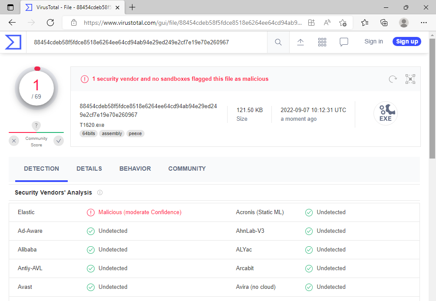Click the browser extensions split icon
436x301 pixels.
[x=311, y=22]
